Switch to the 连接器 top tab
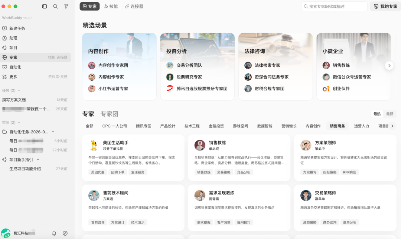The height and width of the screenshot is (239, 401). click(134, 6)
